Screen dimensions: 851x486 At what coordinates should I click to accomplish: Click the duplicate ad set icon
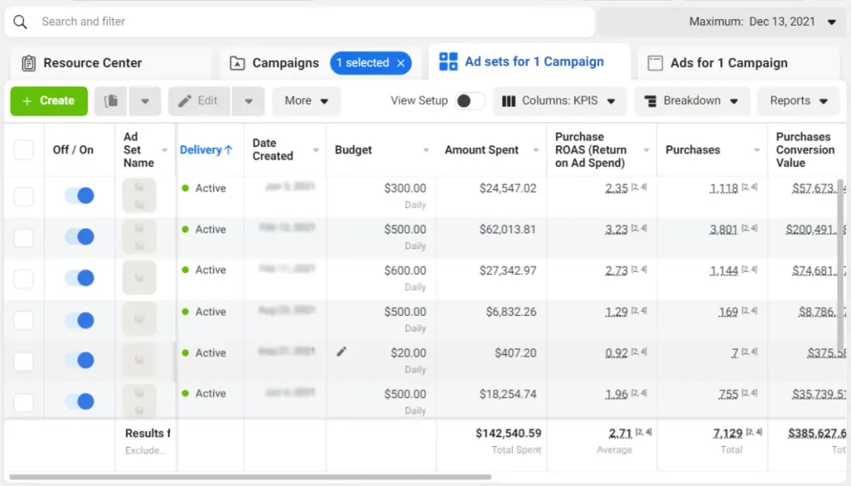tap(111, 101)
